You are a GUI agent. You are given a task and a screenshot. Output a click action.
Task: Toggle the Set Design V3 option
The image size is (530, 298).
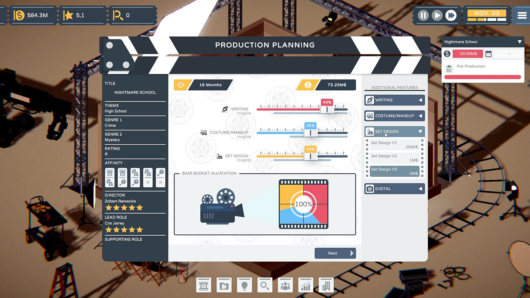pos(394,171)
